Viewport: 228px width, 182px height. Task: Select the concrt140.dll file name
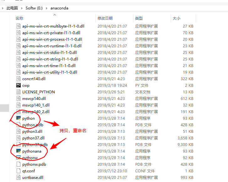tap(34, 79)
